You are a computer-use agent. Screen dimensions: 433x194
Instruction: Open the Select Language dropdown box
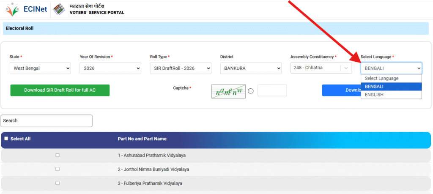(391, 68)
